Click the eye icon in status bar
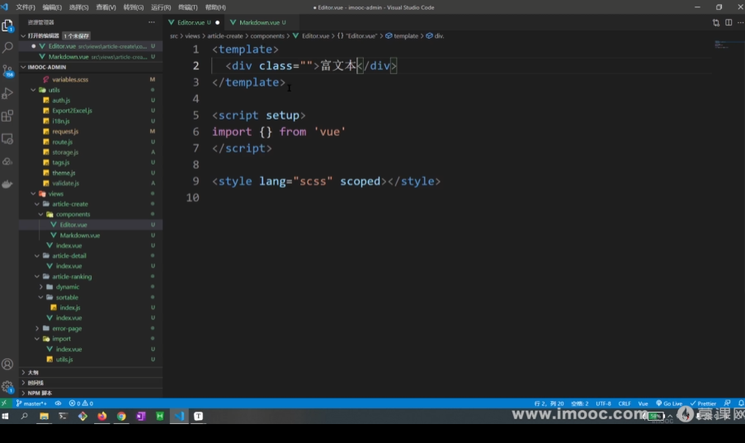 [58, 403]
